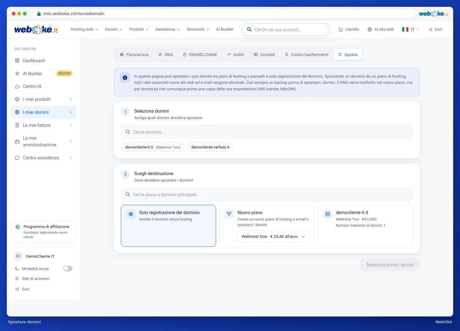Expand the Hosting web menu
460x331 pixels.
click(84, 29)
